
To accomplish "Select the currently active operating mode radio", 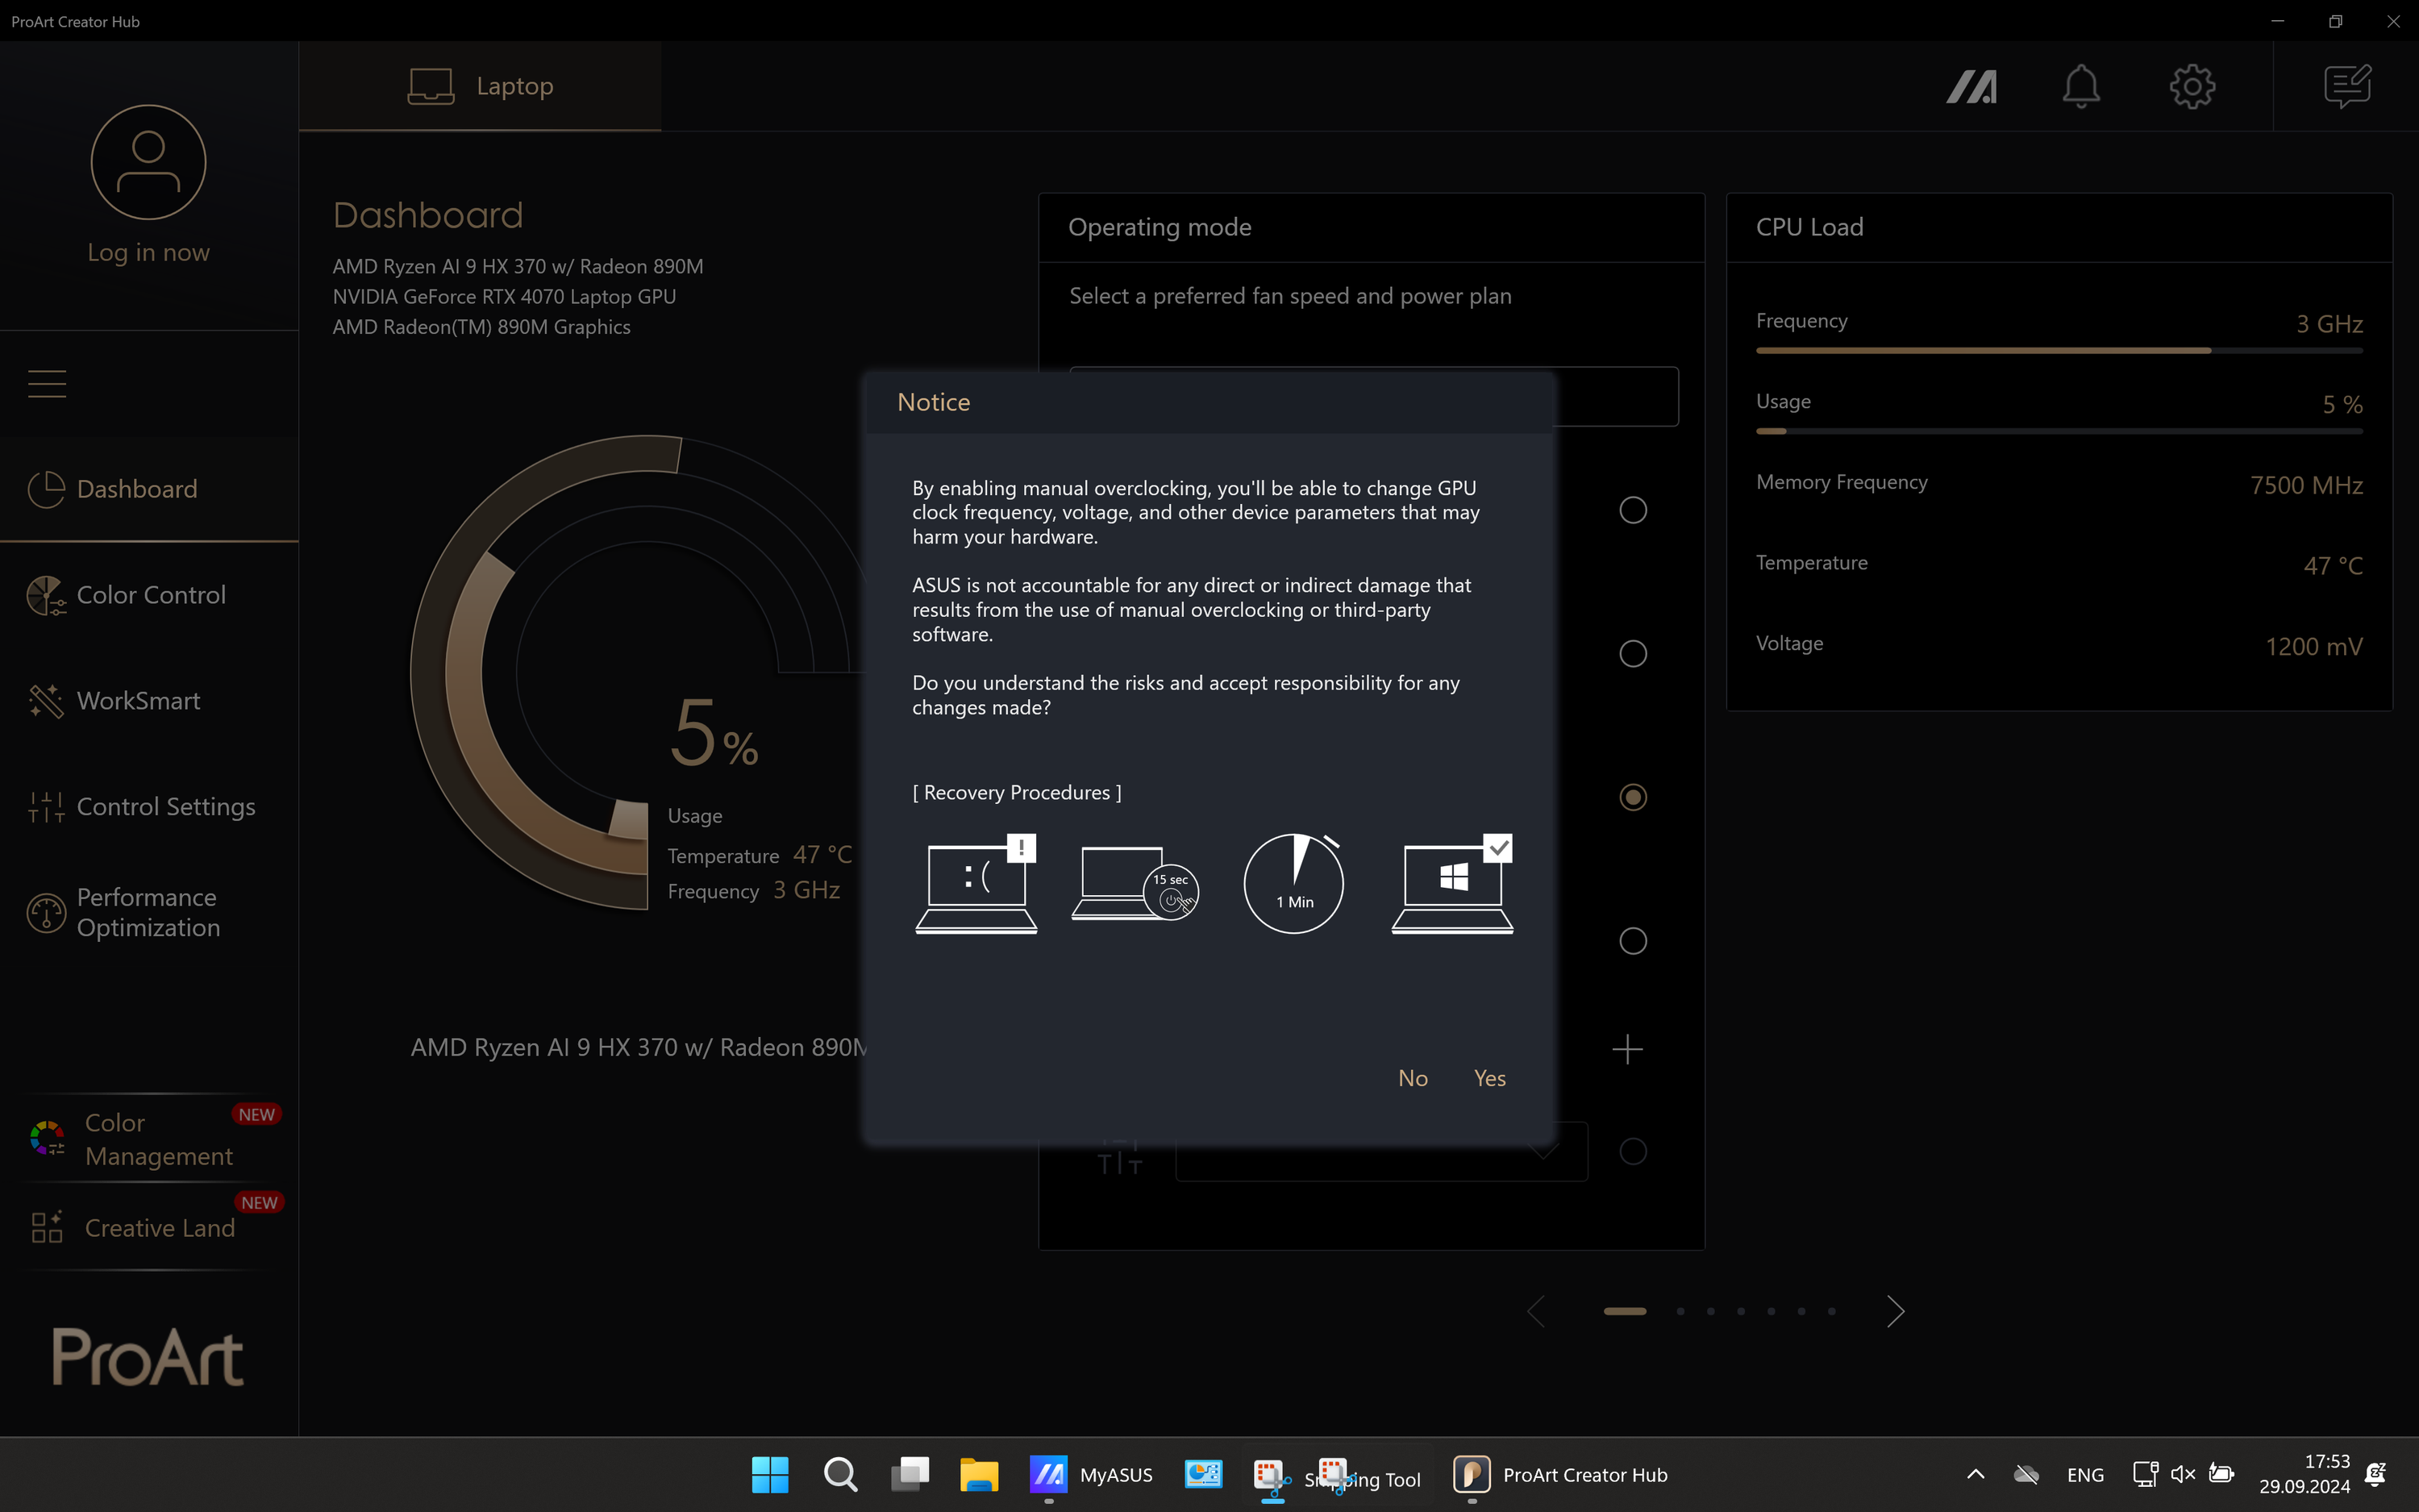I will [1632, 797].
